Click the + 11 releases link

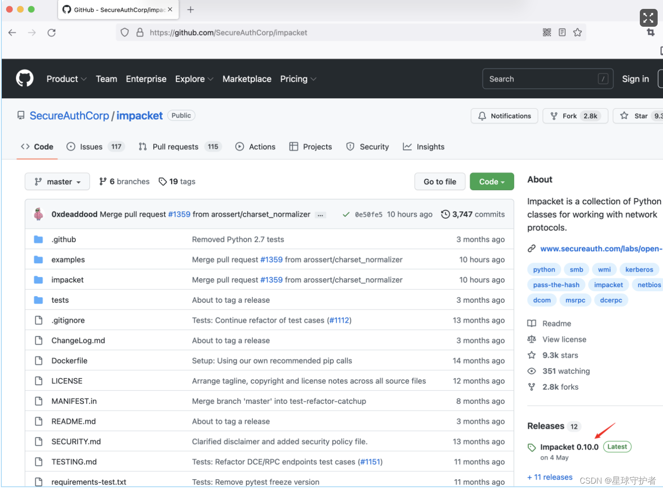(550, 477)
